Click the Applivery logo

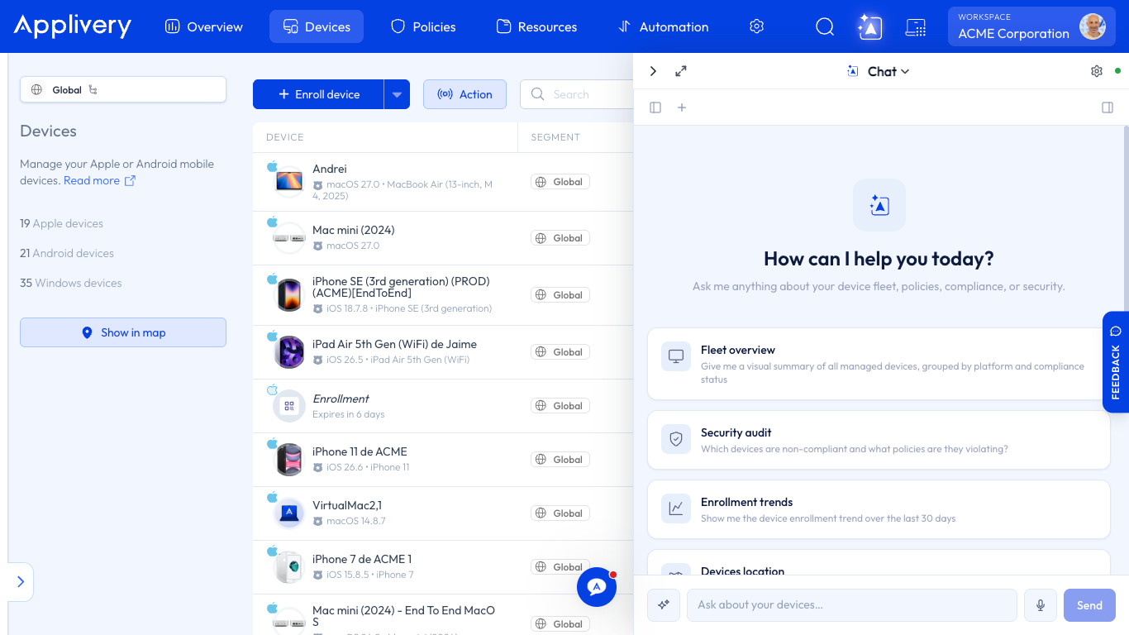[x=73, y=26]
